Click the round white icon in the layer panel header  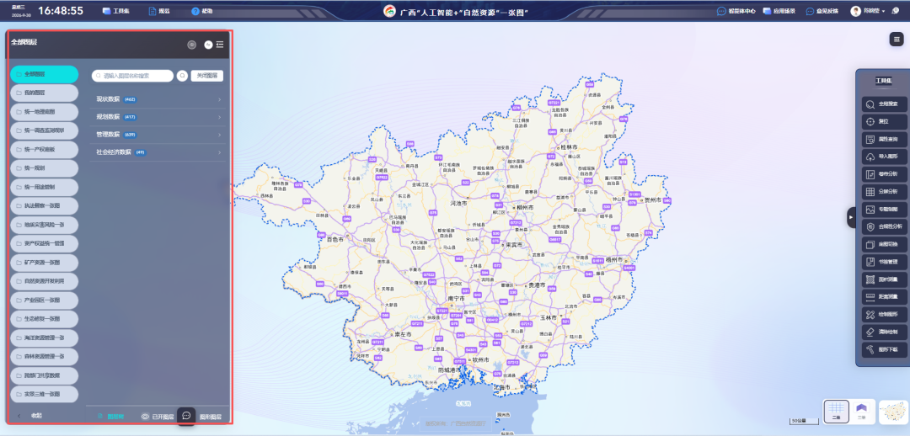coord(208,45)
